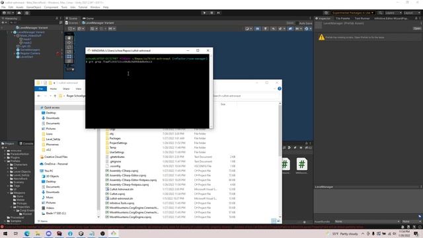Viewport: 423px width, 238px height.
Task: Select the Rect tool in scene tools
Action: click(69, 56)
